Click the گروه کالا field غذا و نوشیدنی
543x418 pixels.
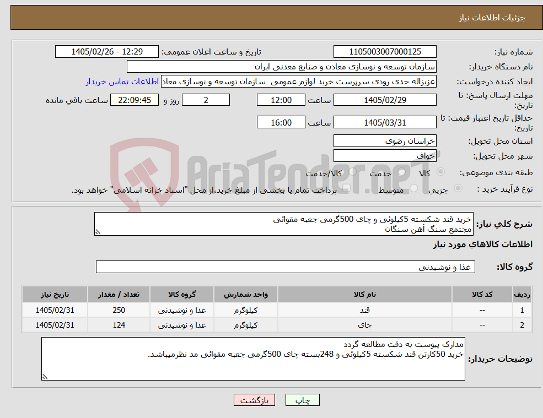pos(286,267)
